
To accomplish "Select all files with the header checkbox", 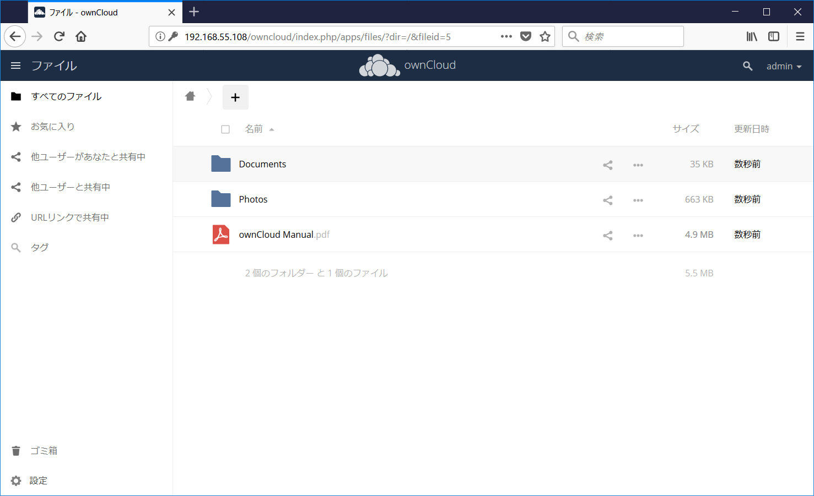I will click(x=225, y=129).
